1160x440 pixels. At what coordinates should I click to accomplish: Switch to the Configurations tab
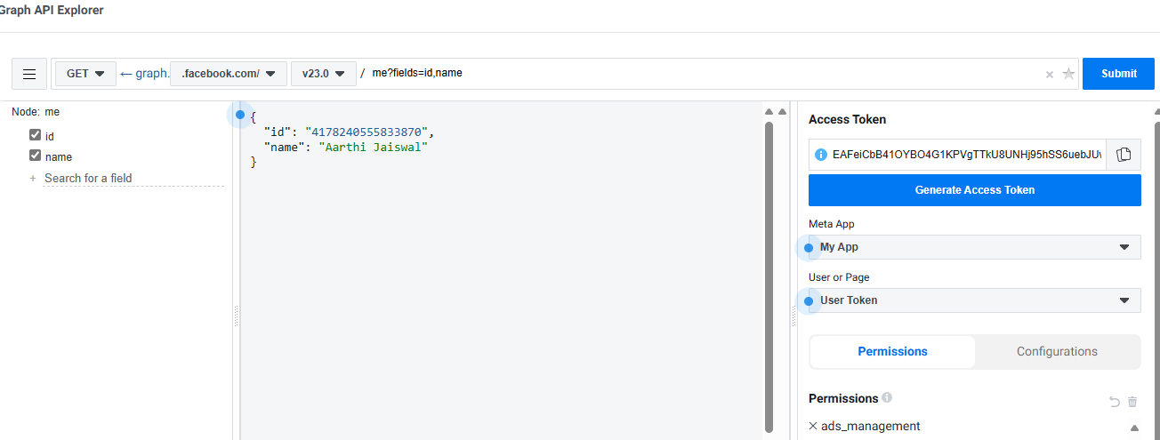pos(1057,352)
